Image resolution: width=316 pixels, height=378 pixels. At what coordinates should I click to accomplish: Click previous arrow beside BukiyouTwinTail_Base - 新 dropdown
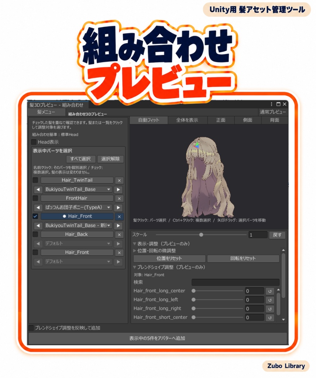[38, 226]
